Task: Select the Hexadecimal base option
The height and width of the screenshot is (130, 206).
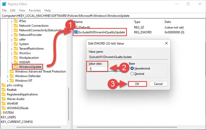Action: (132, 68)
